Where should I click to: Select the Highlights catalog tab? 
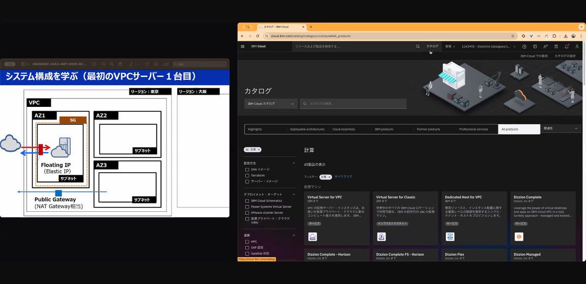coord(265,129)
